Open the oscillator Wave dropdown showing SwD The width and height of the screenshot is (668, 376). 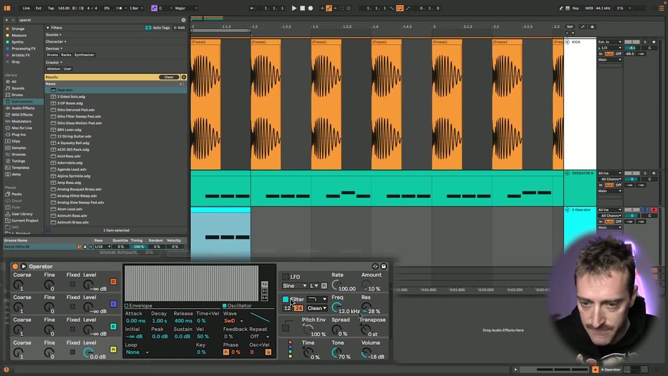[234, 321]
